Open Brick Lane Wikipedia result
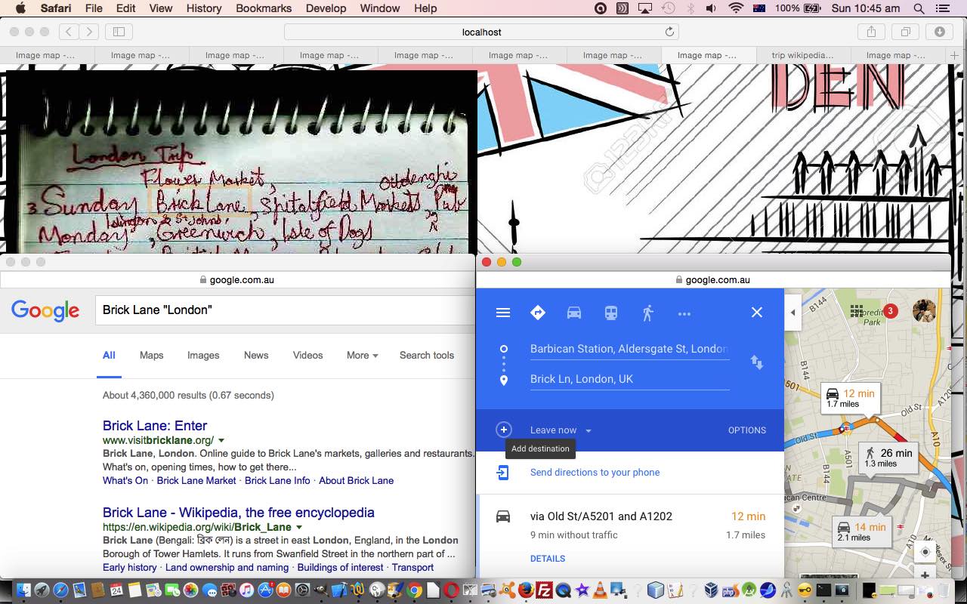This screenshot has height=604, width=967. (239, 513)
